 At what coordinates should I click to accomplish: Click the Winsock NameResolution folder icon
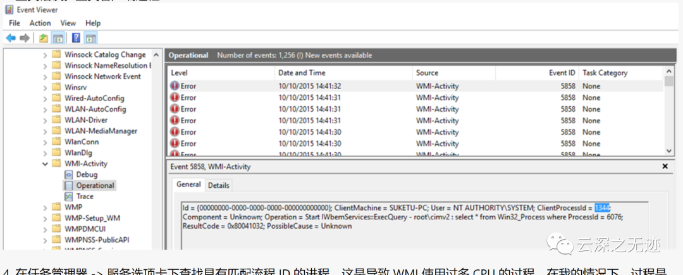(x=56, y=65)
